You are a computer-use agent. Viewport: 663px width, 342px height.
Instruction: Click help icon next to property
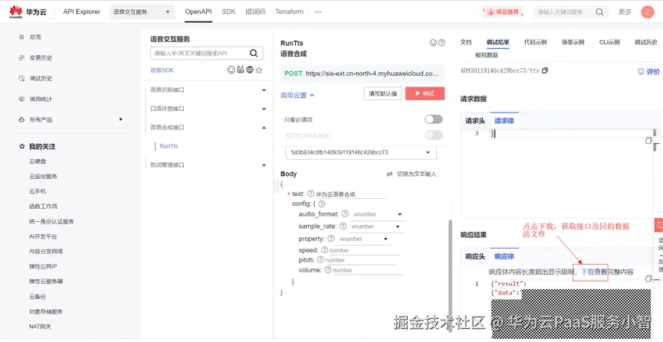click(x=330, y=239)
